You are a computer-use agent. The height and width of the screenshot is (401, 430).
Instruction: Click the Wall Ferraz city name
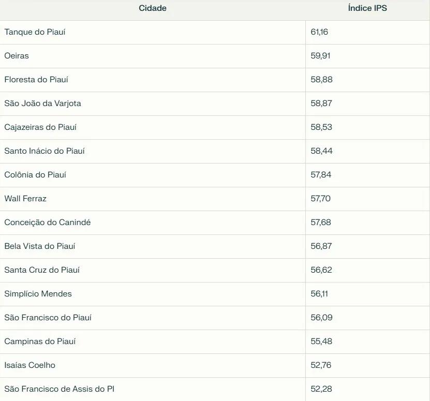click(x=25, y=199)
